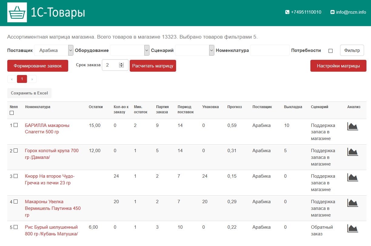The width and height of the screenshot is (371, 246).
Task: Open the Горох колотый крупа 700 гр link
Action: (x=52, y=154)
